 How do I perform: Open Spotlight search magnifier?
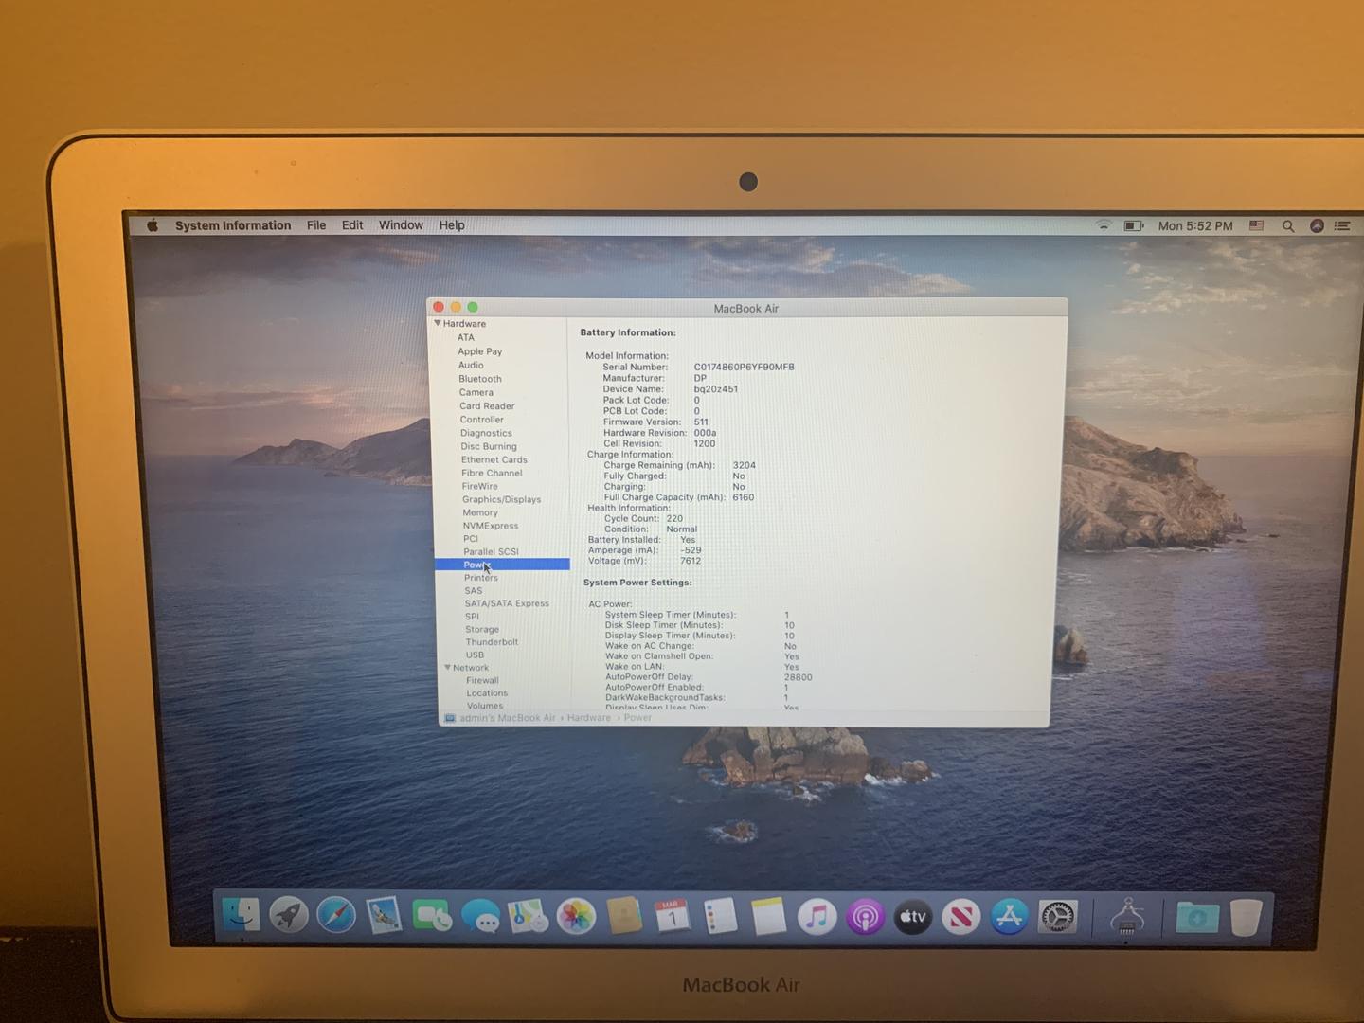tap(1288, 226)
